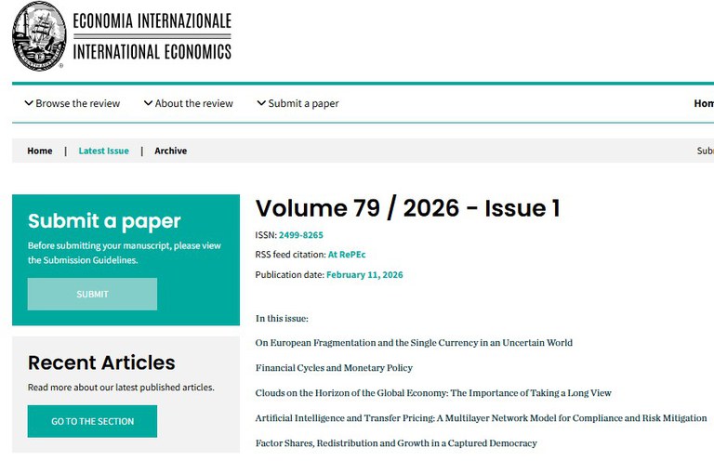
Task: Click the ship emblem logo
Action: [39, 35]
